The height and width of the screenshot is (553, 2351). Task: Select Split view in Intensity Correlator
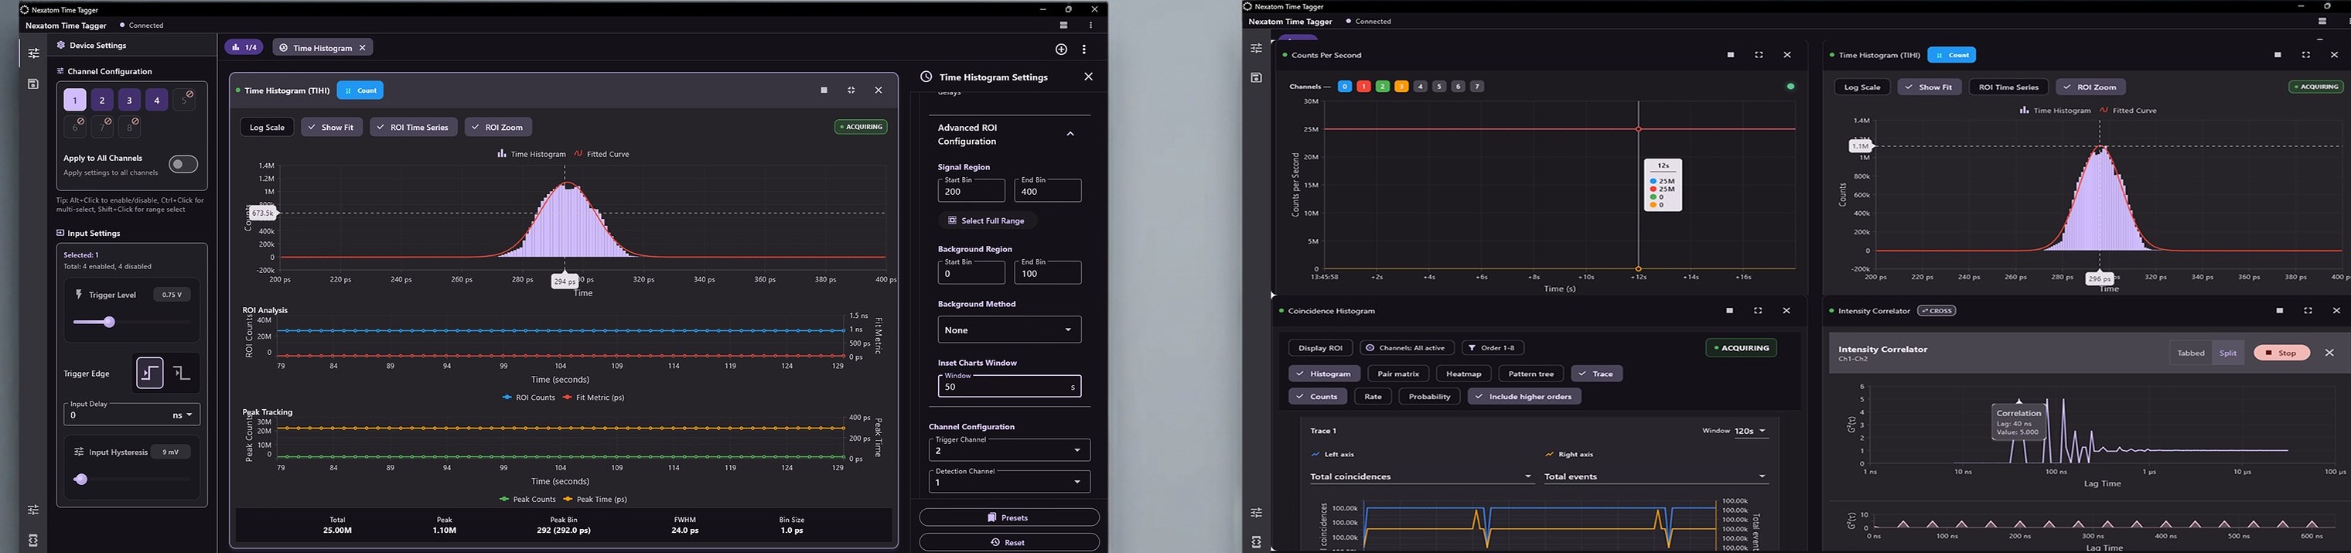pyautogui.click(x=2229, y=353)
